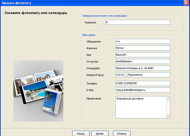Image resolution: width=190 pixels, height=136 pixels.
Task: Click the E-Mail address field
Action: pos(143,90)
